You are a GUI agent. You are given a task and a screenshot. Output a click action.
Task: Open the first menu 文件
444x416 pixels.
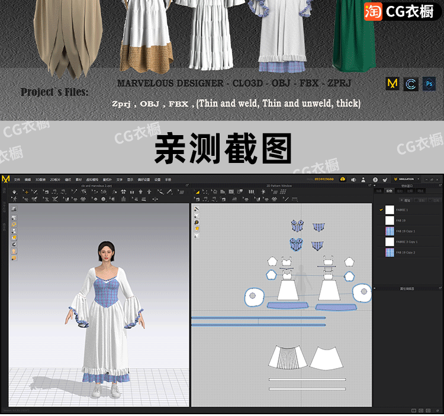click(17, 180)
